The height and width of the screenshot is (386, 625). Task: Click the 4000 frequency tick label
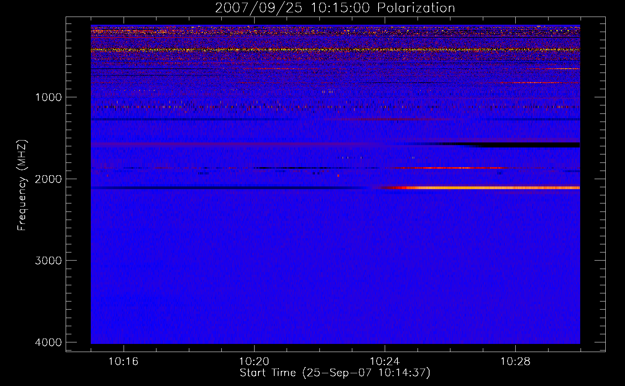pos(48,342)
